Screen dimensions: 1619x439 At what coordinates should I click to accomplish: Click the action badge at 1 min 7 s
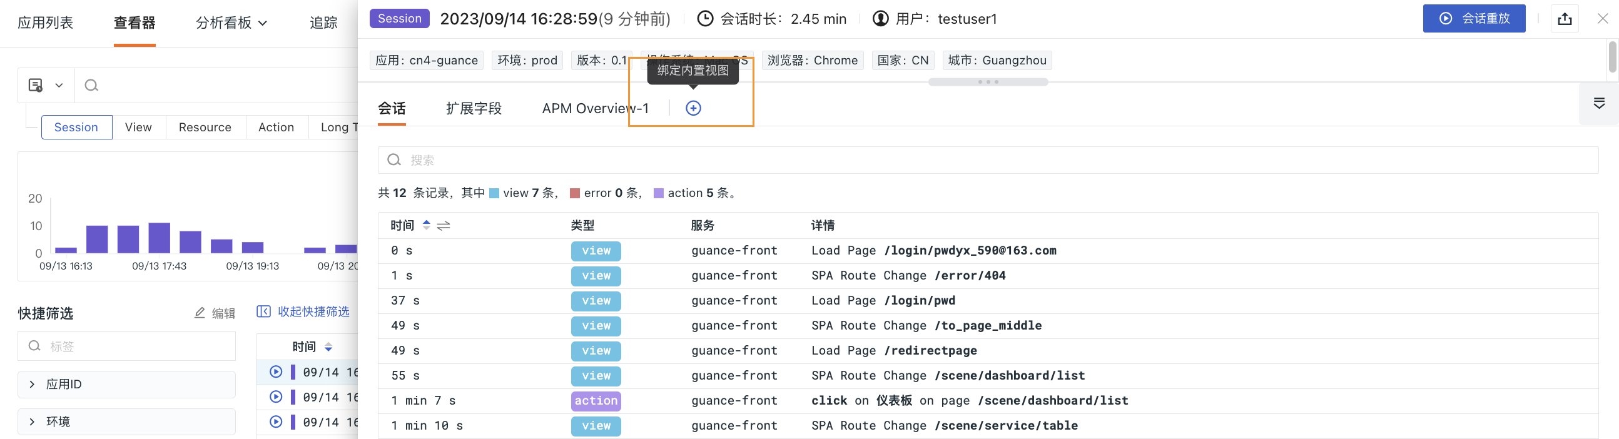[x=596, y=401]
